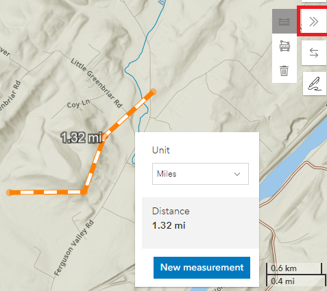Click the 1.32 mi label on the map

coord(81,138)
